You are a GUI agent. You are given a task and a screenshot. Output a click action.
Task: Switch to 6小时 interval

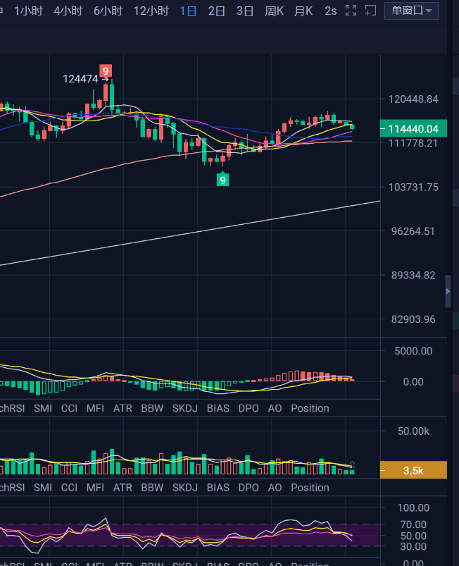click(x=108, y=11)
